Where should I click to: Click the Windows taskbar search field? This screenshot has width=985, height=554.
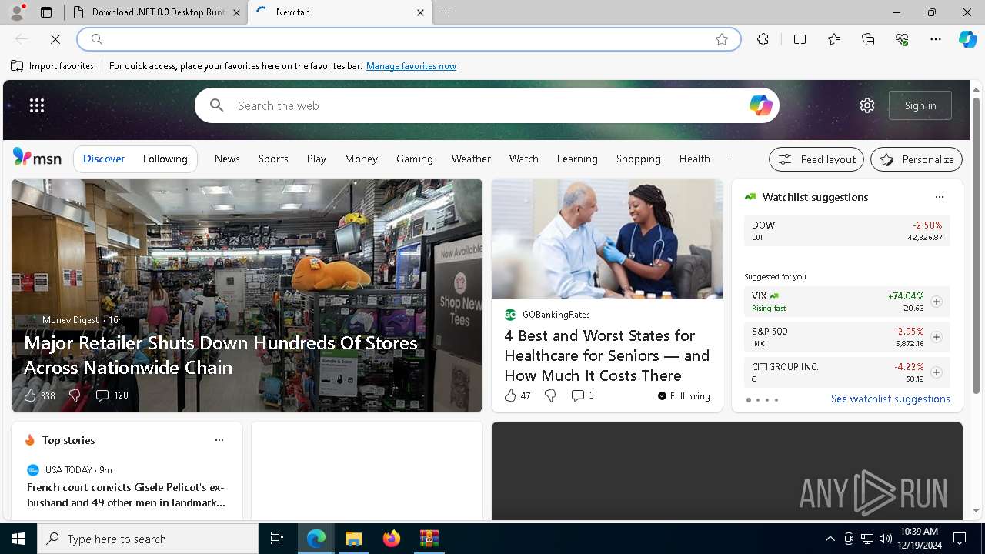coord(148,539)
